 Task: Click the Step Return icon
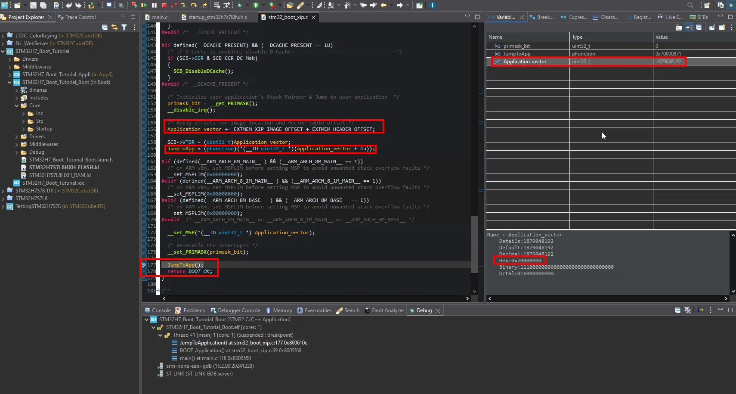pos(204,5)
